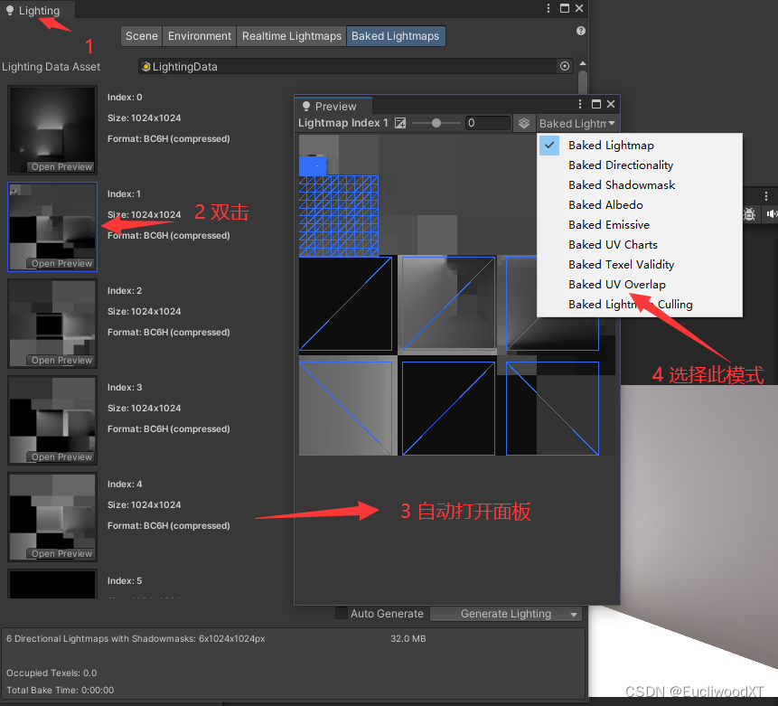Open the Baked Lightmap mode dropdown
This screenshot has height=706, width=778.
[x=577, y=123]
